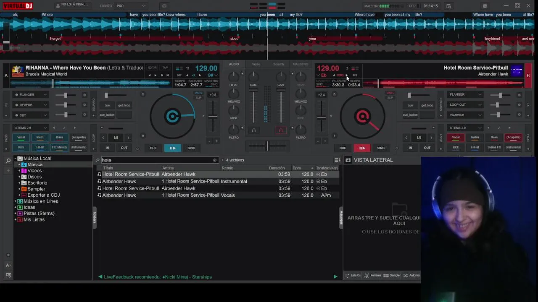
Task: Expand the Música en Línea tree node
Action: [x=16, y=201]
